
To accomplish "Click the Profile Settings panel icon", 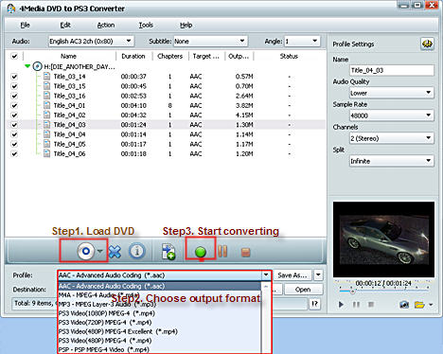I will (x=427, y=44).
